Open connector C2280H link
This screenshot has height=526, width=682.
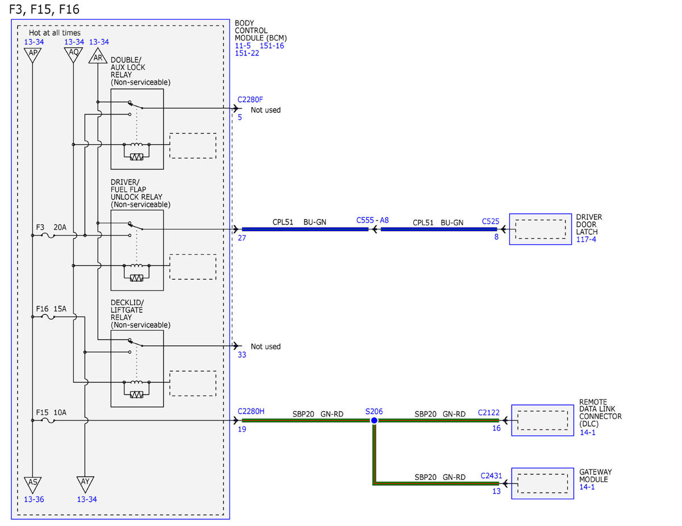coord(251,411)
